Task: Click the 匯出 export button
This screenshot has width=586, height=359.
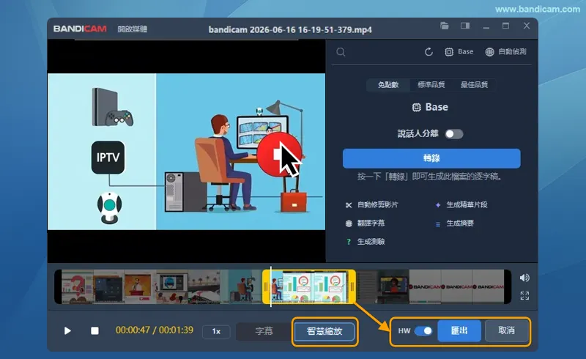Action: tap(459, 330)
